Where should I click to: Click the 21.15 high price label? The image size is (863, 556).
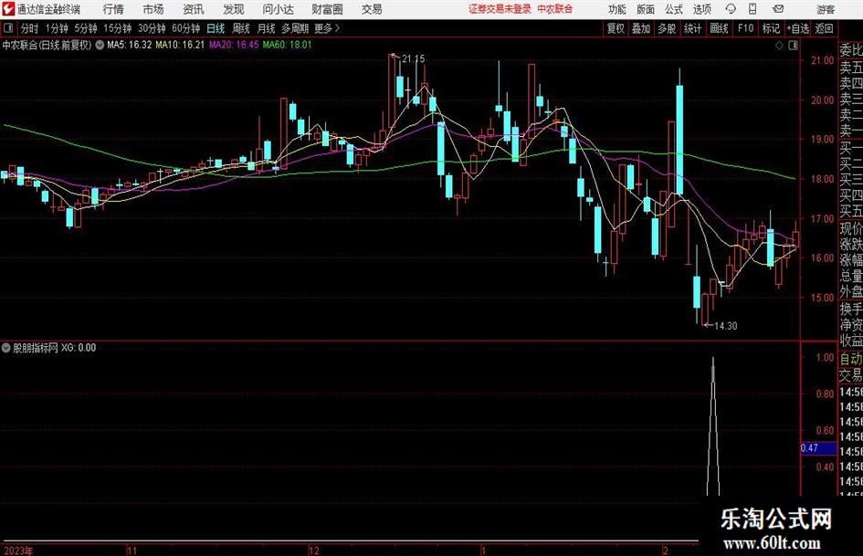point(414,58)
